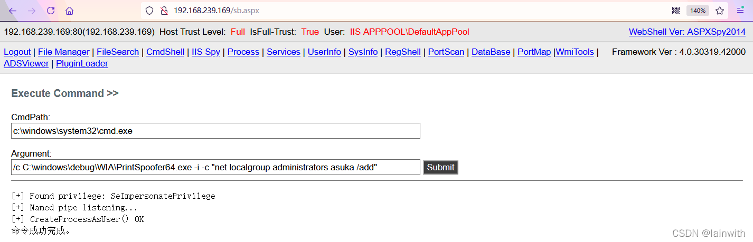Click the 140% zoom level badge
The image size is (753, 242).
[698, 11]
